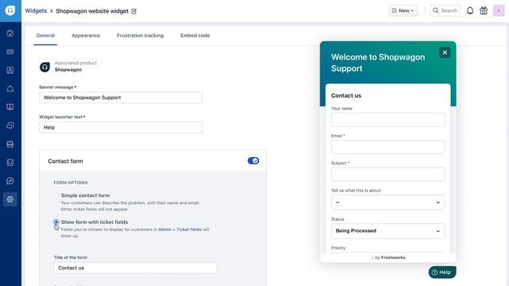Open the tickets icon in sidebar

[10, 52]
